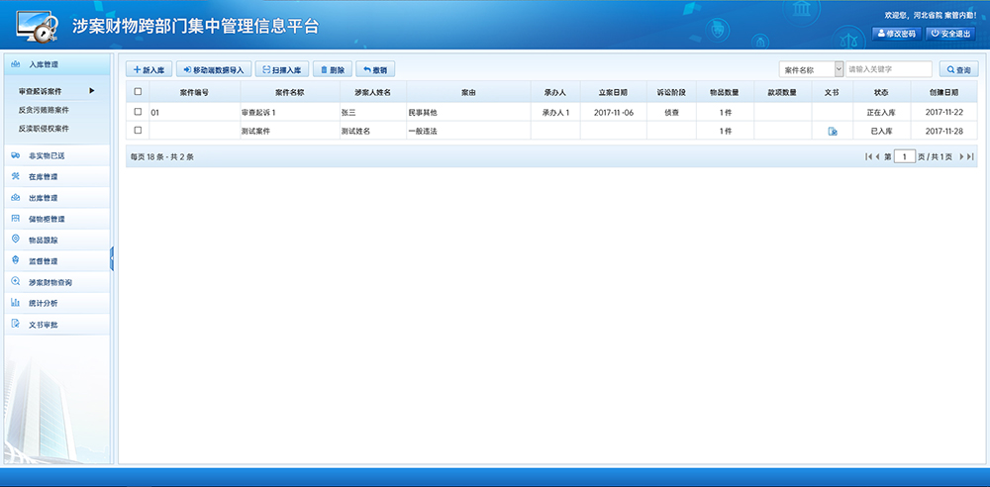990x487 pixels.
Task: Click the 监督管理 shield icon in sidebar
Action: click(15, 260)
